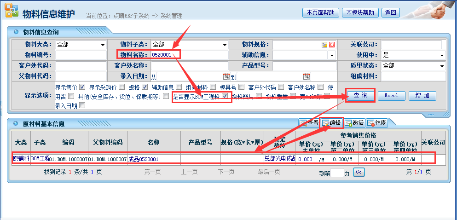Enable the 显示采购价 checkbox
Image resolution: width=457 pixels, height=220 pixels.
point(121,87)
